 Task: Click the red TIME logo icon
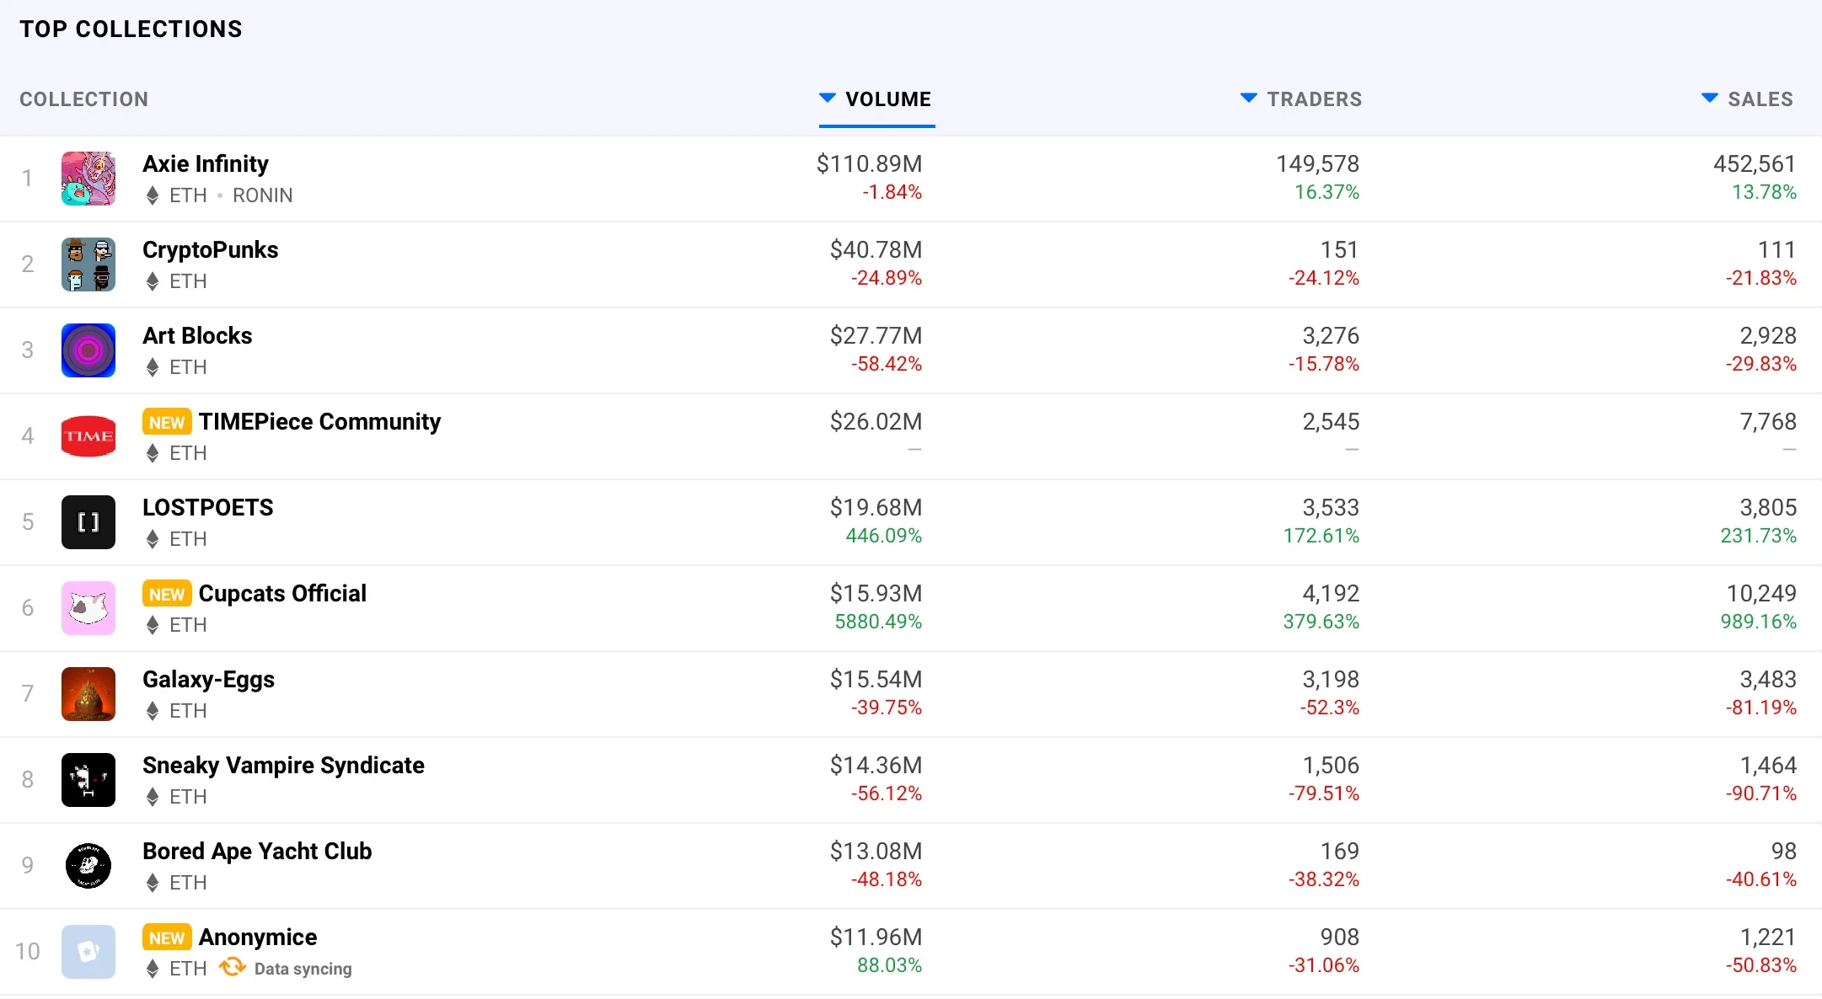pos(88,436)
